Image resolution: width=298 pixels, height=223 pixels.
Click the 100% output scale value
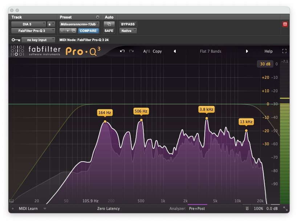coord(258,208)
